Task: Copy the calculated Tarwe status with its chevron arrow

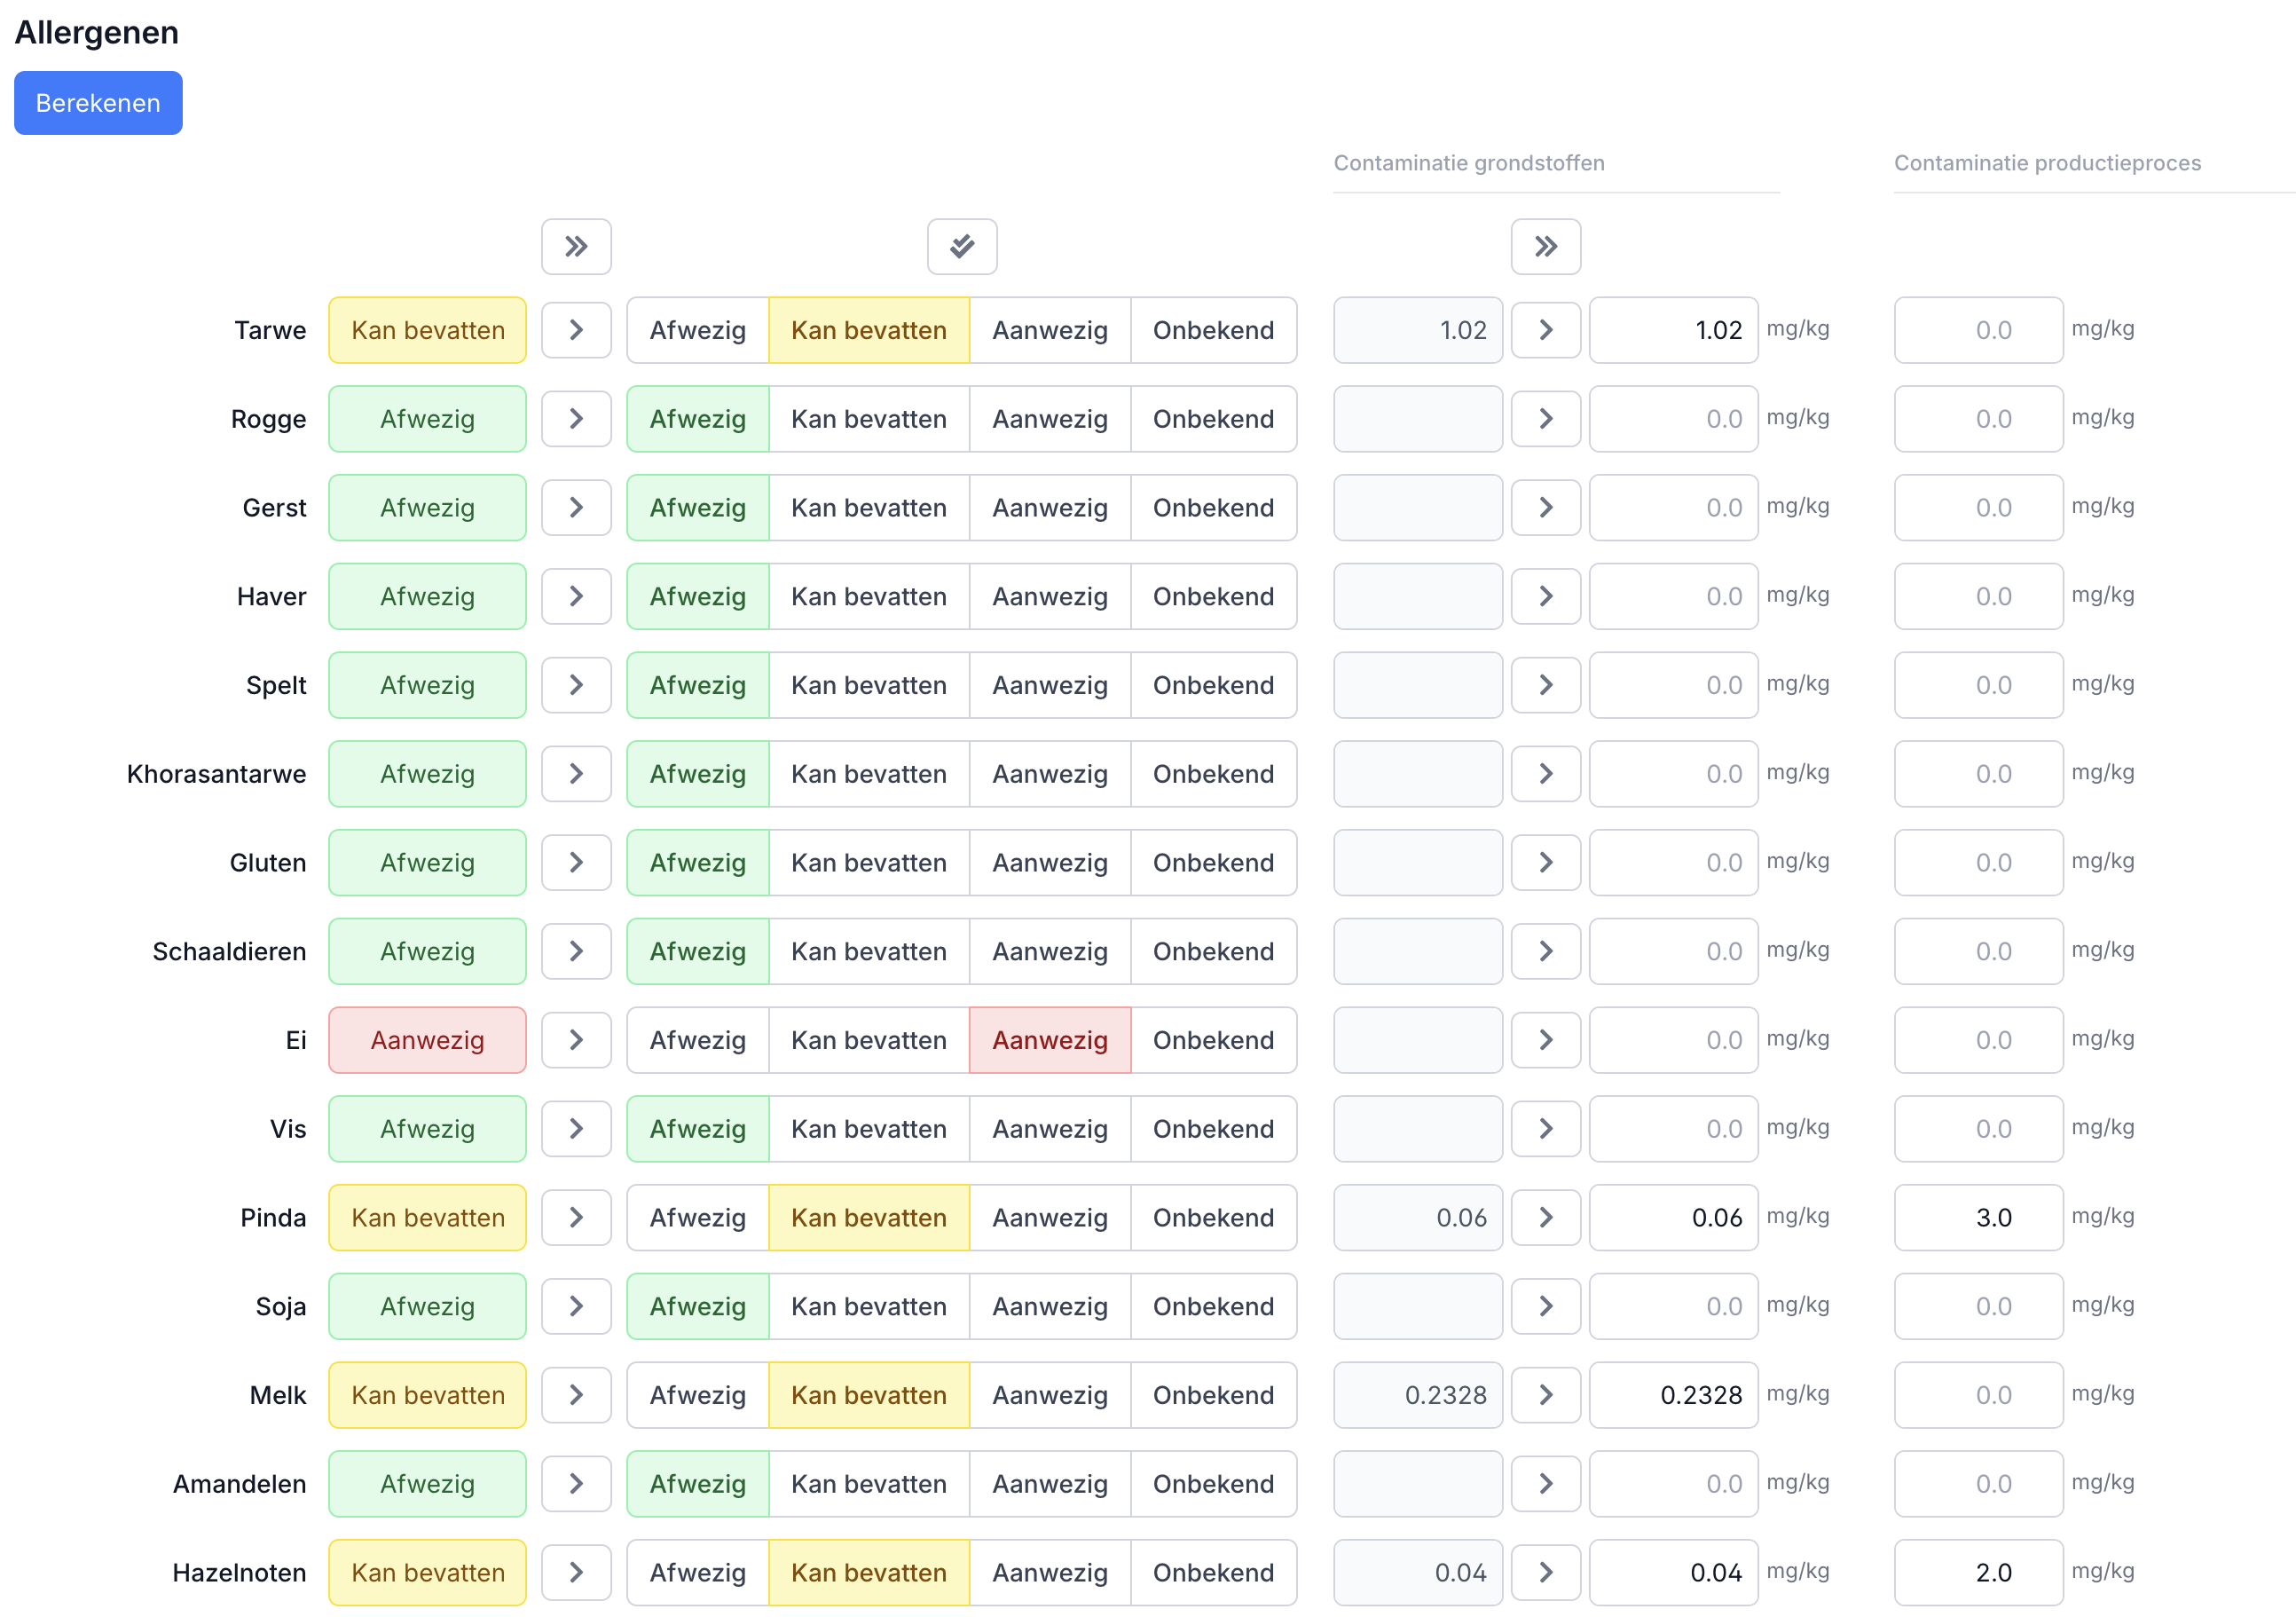Action: pos(576,330)
